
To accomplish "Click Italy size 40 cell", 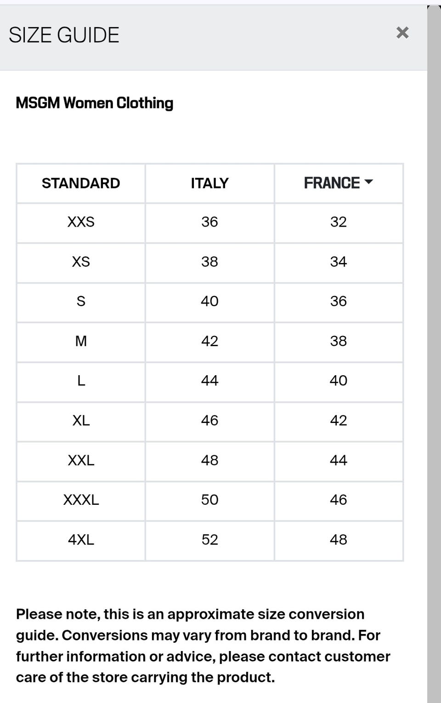I will point(209,301).
